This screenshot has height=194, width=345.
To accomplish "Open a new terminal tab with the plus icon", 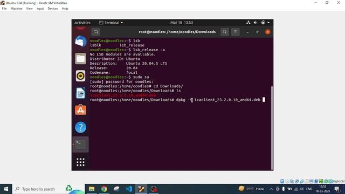I will click(96, 32).
